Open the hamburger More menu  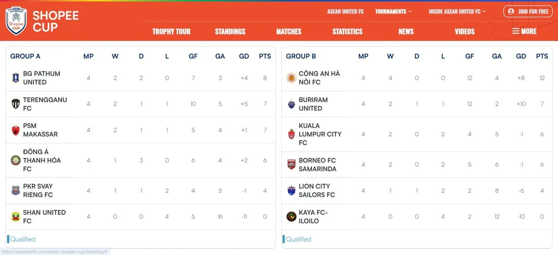pos(525,31)
